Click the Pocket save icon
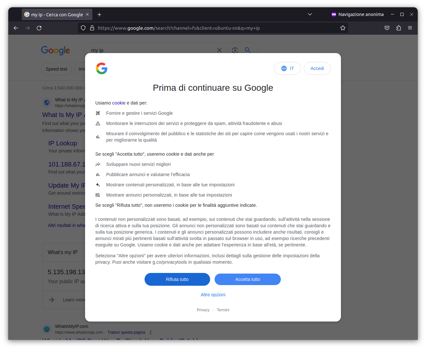 click(x=387, y=28)
